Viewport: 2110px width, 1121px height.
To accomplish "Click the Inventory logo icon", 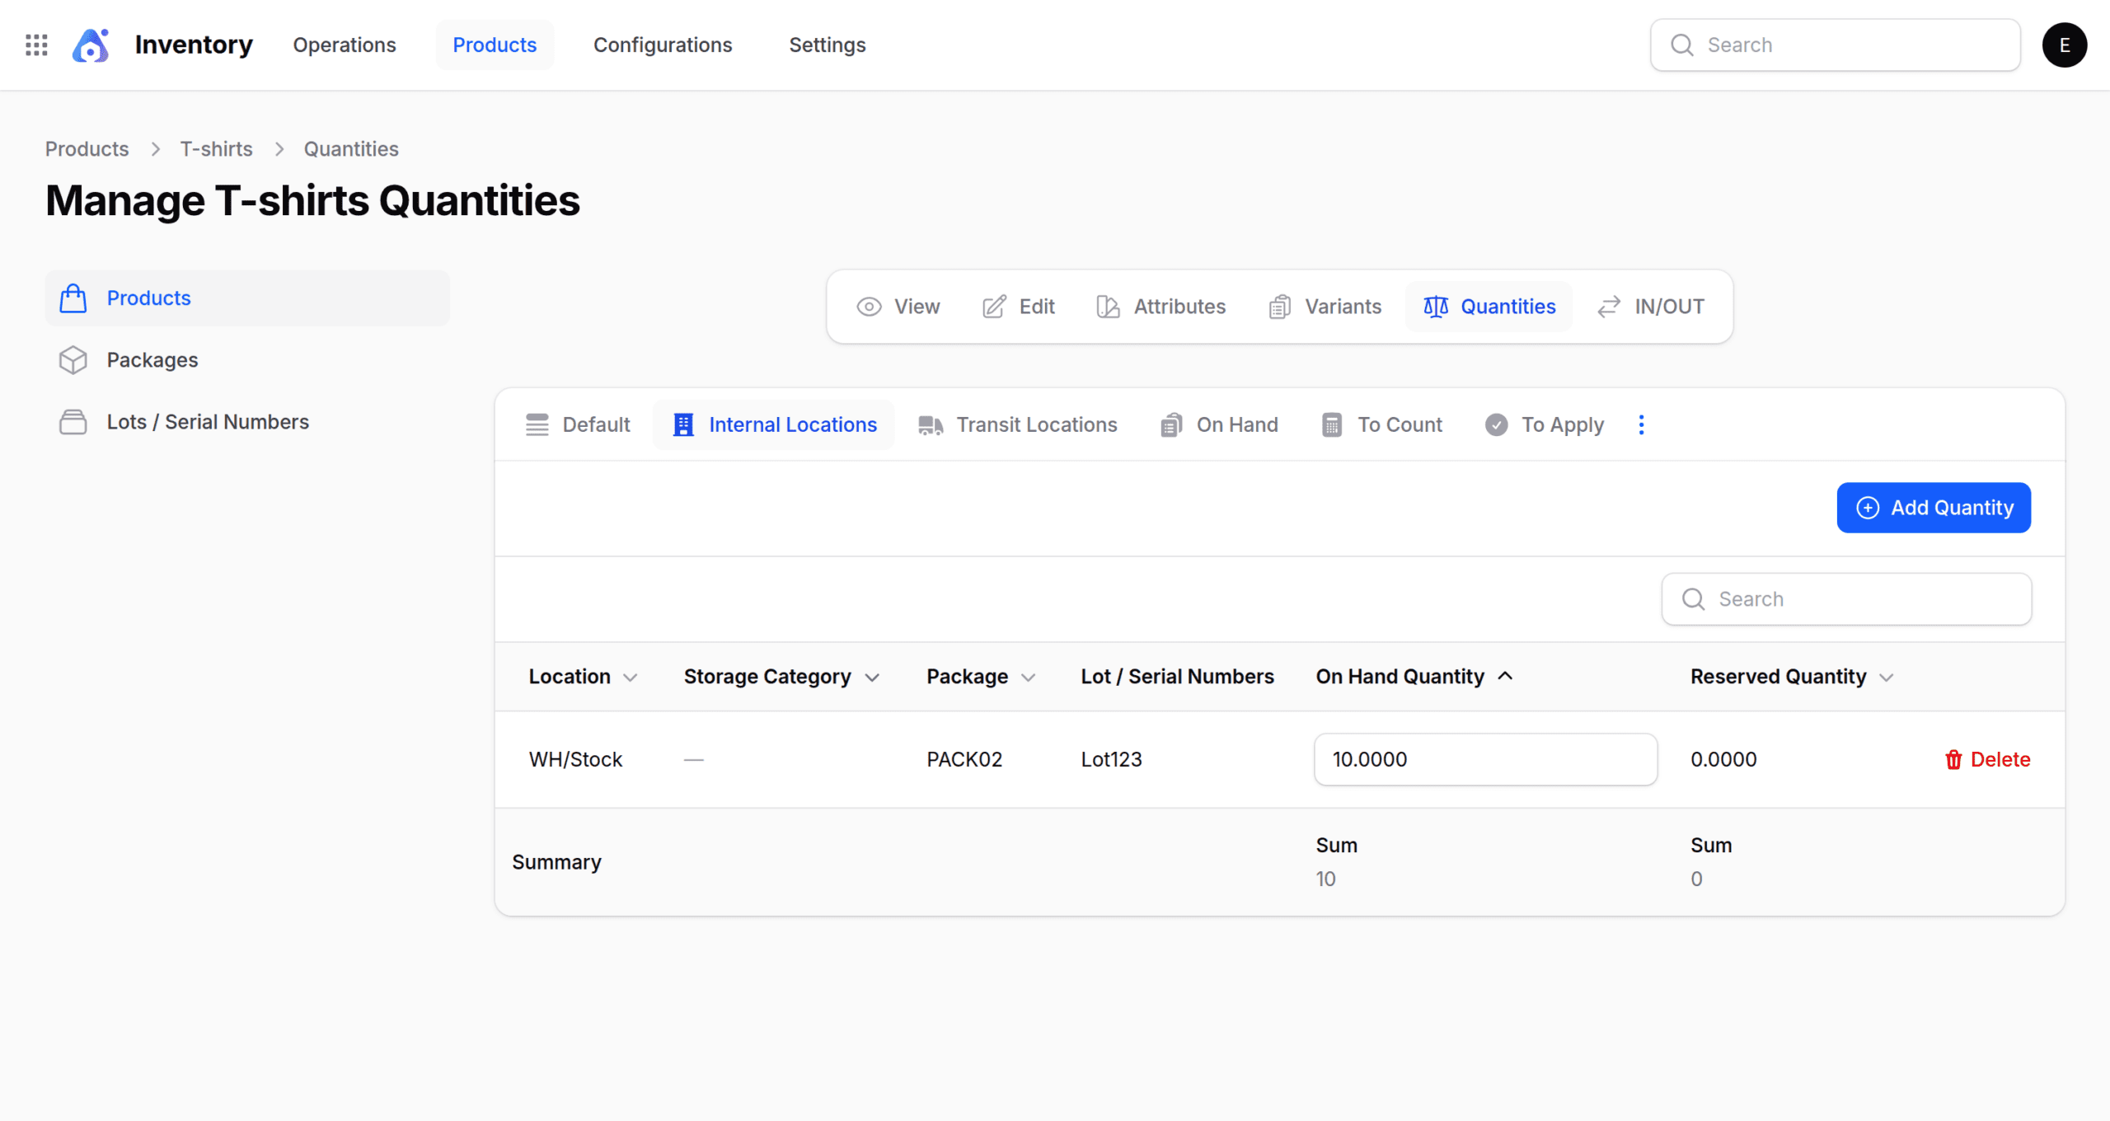I will pos(91,45).
